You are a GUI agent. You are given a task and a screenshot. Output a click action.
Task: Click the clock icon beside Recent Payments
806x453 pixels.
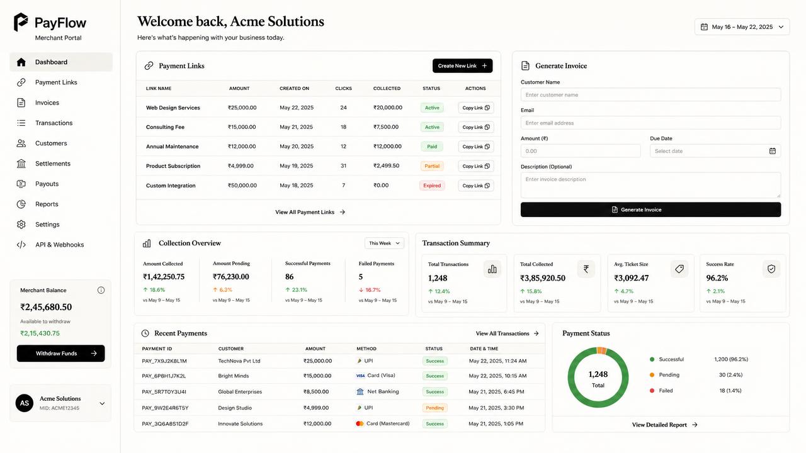(x=145, y=333)
